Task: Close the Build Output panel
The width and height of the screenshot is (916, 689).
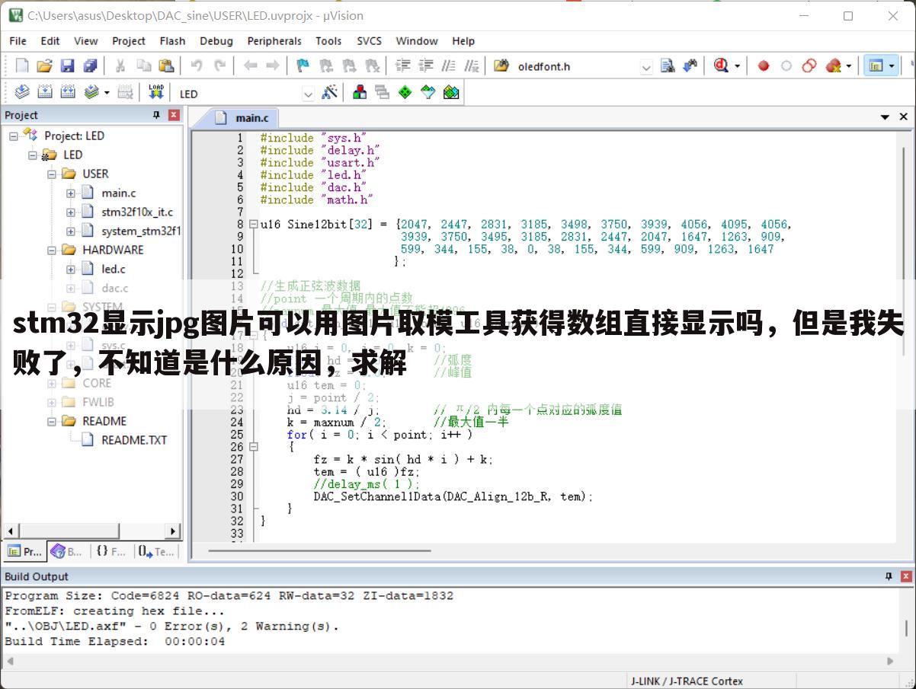Action: click(906, 576)
